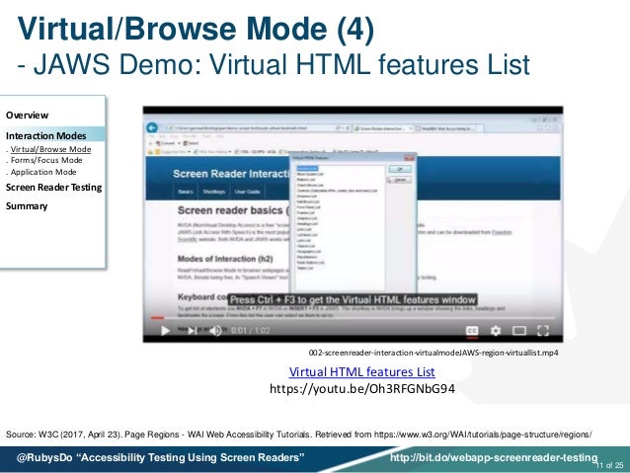Click the w3.org WAI tutorials source URL
Screen dimensions: 630x473
(x=483, y=434)
